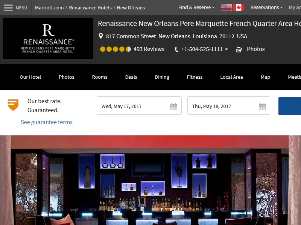This screenshot has height=225, width=301.
Task: Select the Local Area tab
Action: [x=231, y=77]
